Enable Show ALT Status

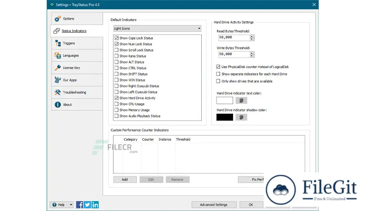pyautogui.click(x=117, y=62)
